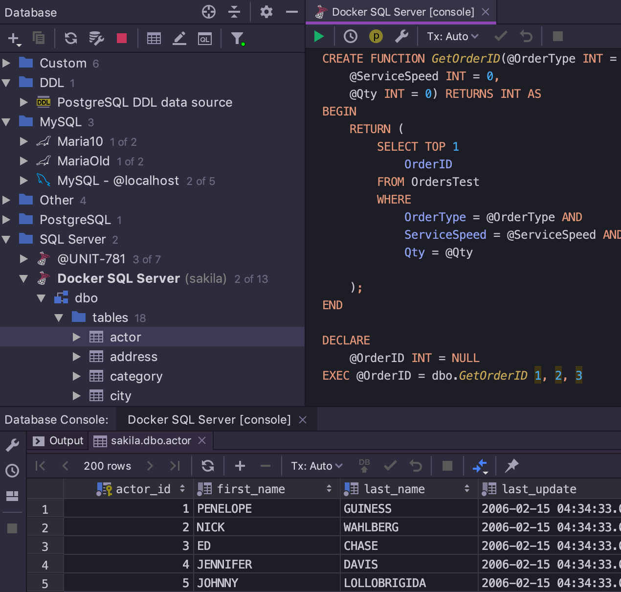Click the New (plus) icon in Database toolbar
621x592 pixels.
pos(14,39)
